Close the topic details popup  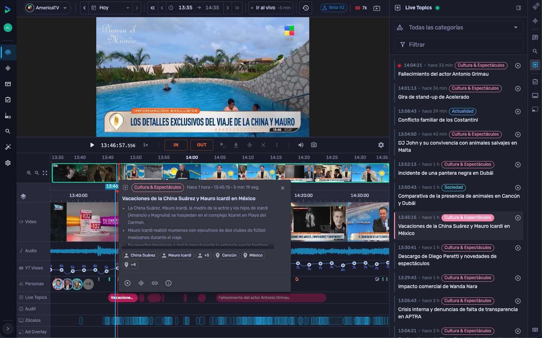click(283, 188)
